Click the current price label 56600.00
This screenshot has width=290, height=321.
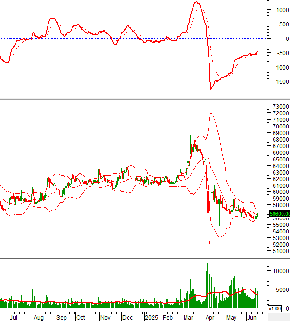[280, 214]
